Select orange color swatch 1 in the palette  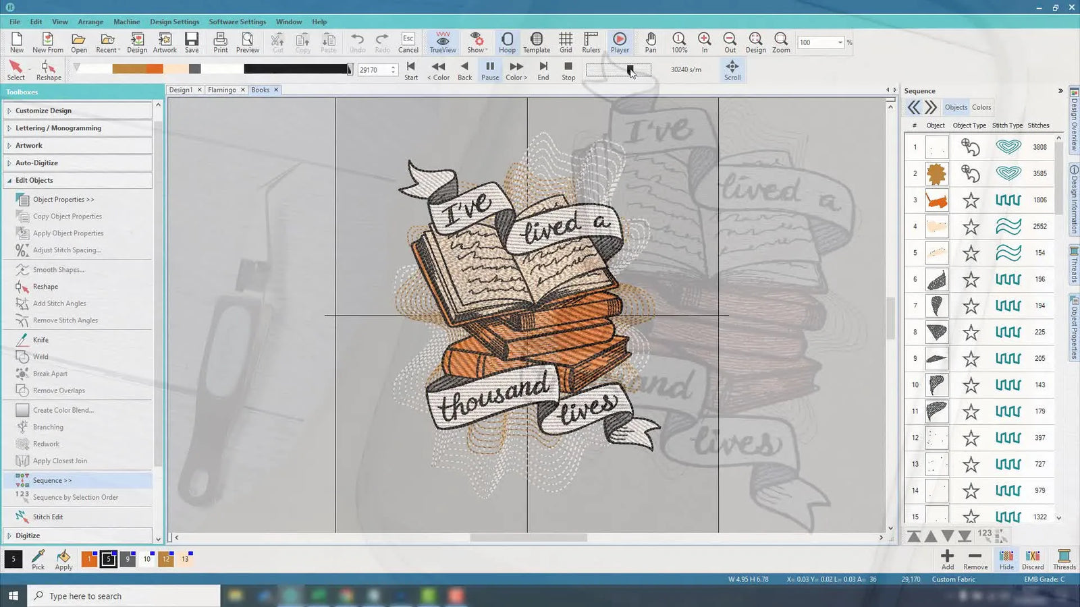89,558
